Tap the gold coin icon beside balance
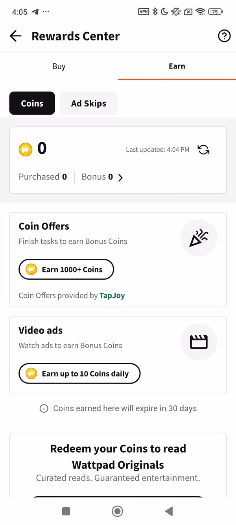Image resolution: width=236 pixels, height=525 pixels. (26, 150)
